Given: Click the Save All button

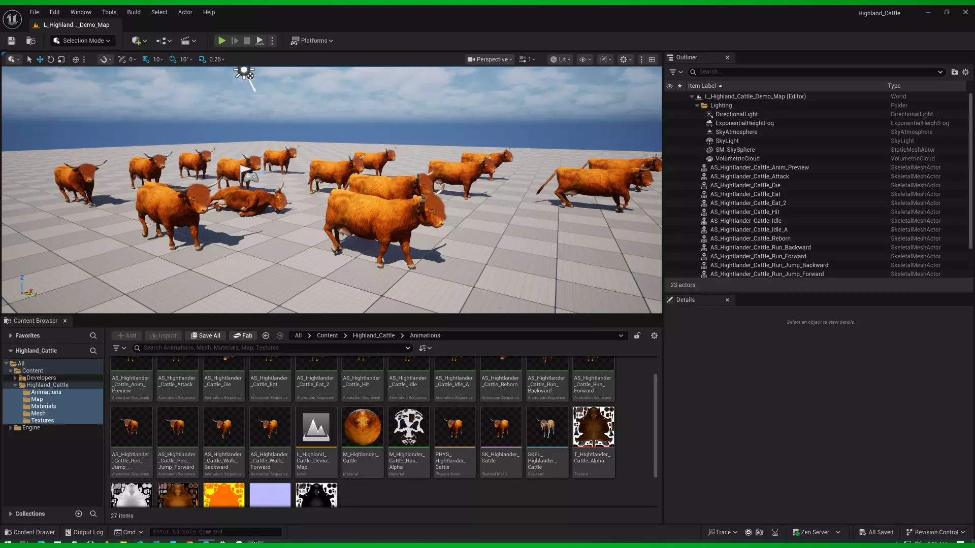Looking at the screenshot, I should (206, 335).
